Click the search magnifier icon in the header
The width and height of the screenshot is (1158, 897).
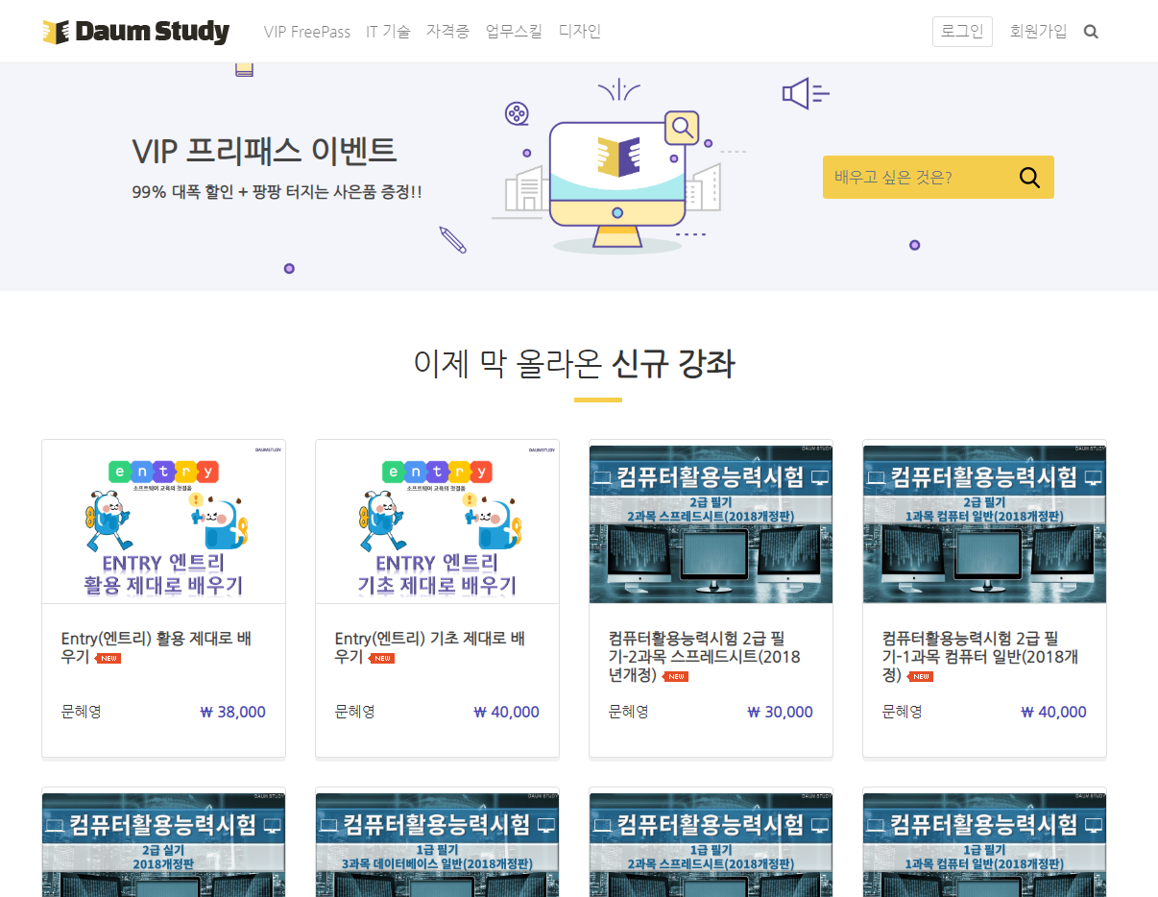coord(1091,31)
